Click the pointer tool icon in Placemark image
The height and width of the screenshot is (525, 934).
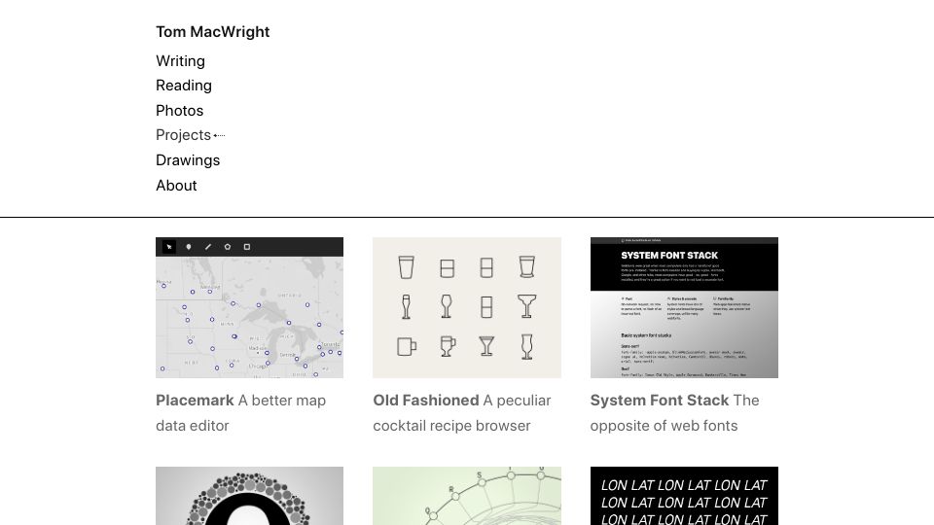coord(169,247)
